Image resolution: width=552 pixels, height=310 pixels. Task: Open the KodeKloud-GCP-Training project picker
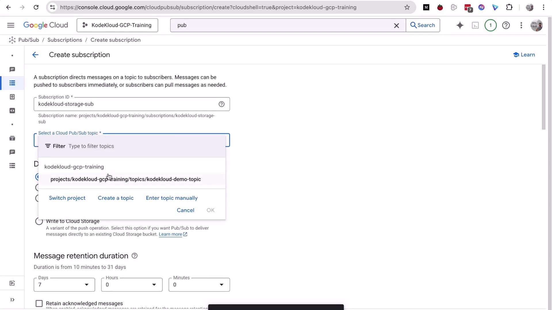click(117, 25)
